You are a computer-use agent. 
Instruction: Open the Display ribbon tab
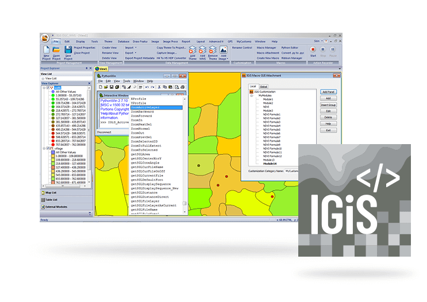[80, 42]
